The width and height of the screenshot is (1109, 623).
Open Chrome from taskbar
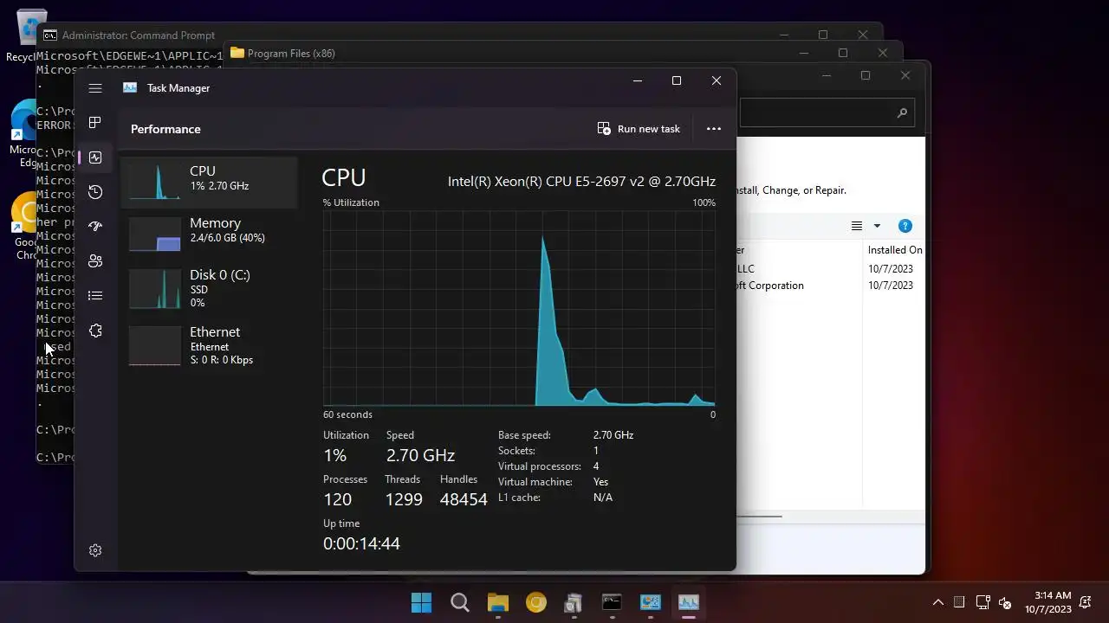[536, 602]
